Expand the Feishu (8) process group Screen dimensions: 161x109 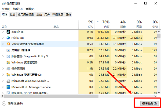[3, 38]
